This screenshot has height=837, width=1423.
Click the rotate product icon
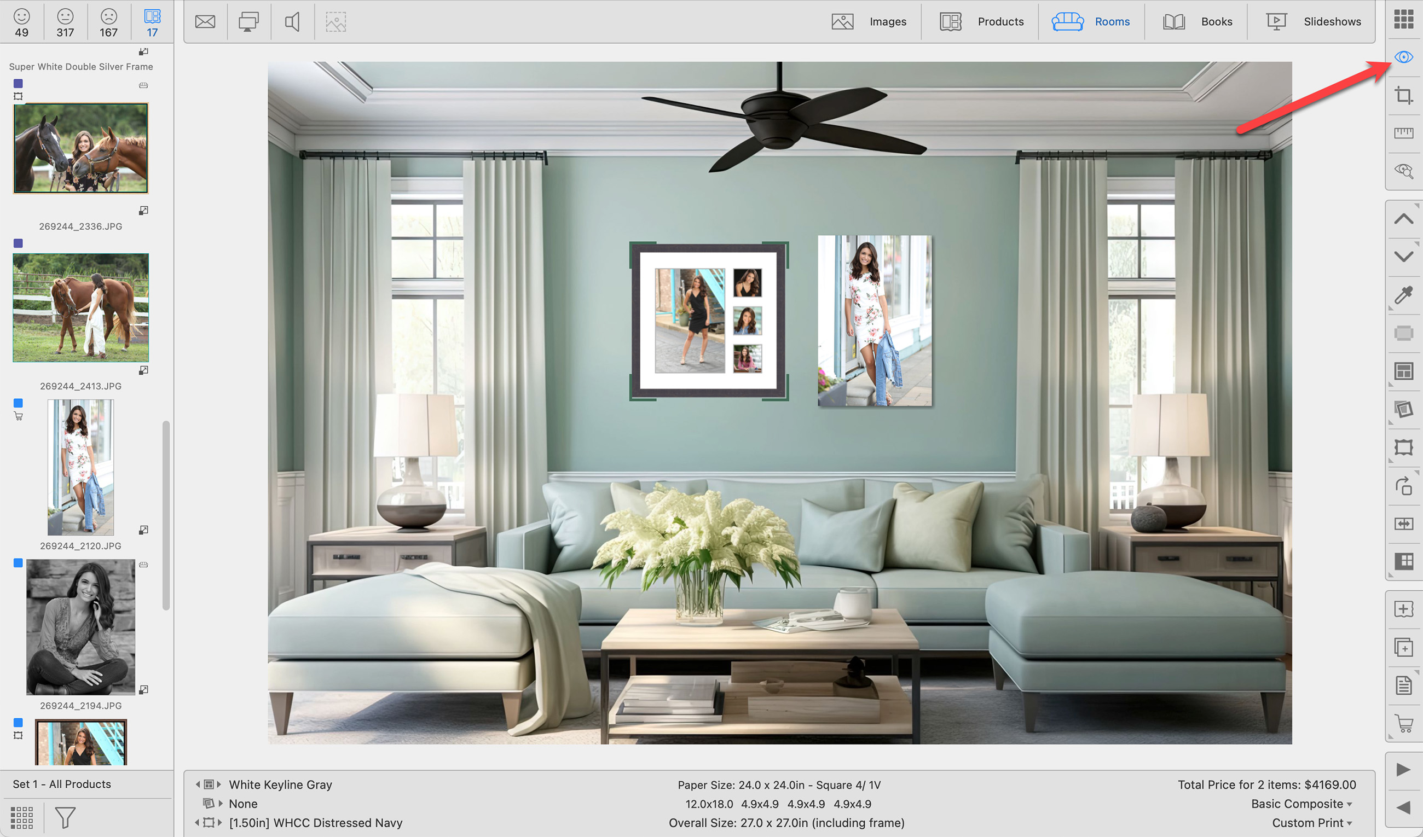tap(1403, 485)
